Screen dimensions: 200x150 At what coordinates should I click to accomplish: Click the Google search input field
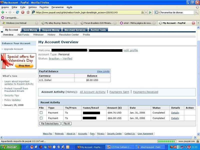[177, 12]
